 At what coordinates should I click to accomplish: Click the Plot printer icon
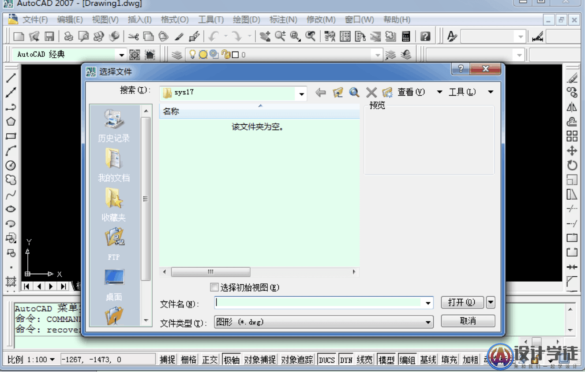[69, 36]
